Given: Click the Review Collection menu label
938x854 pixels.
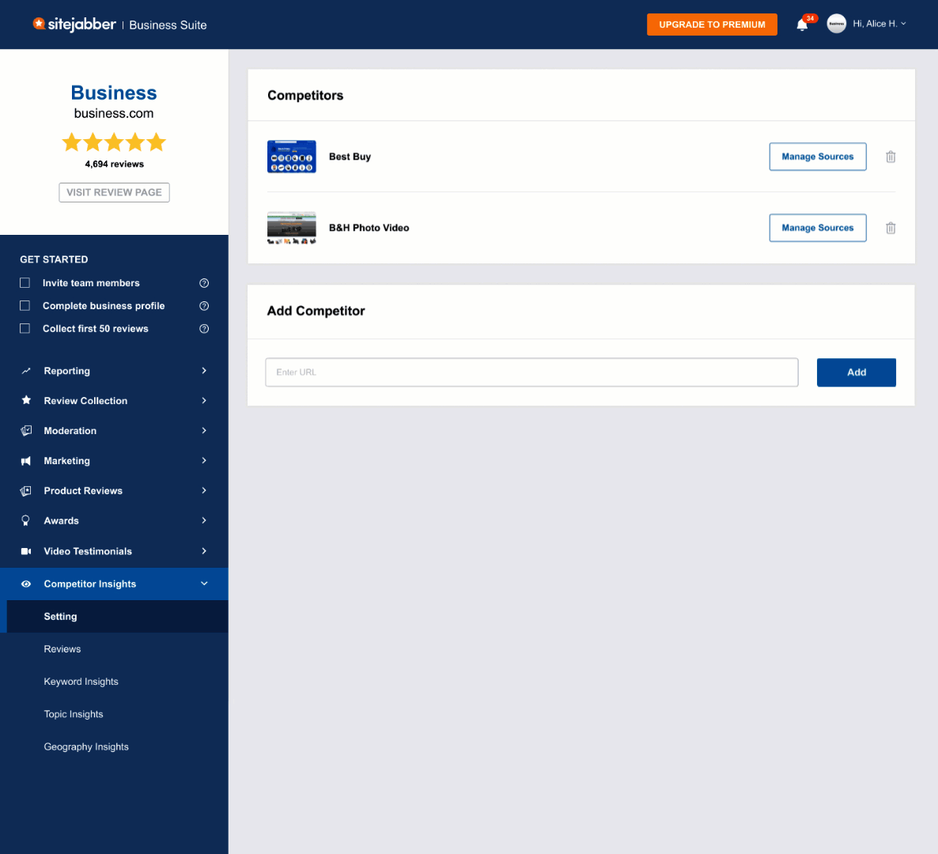Looking at the screenshot, I should [85, 401].
